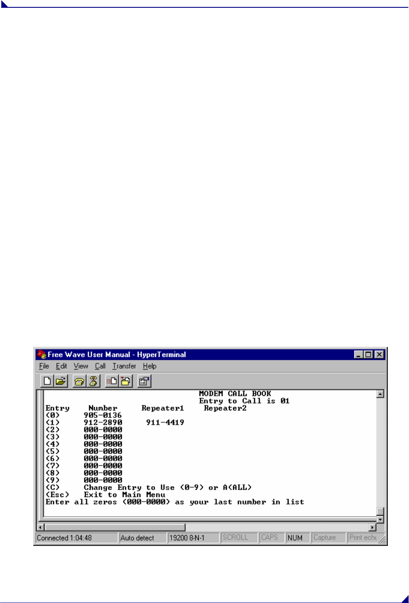Click the vertical scrollbar down arrow
The image size is (409, 603).
point(380,520)
